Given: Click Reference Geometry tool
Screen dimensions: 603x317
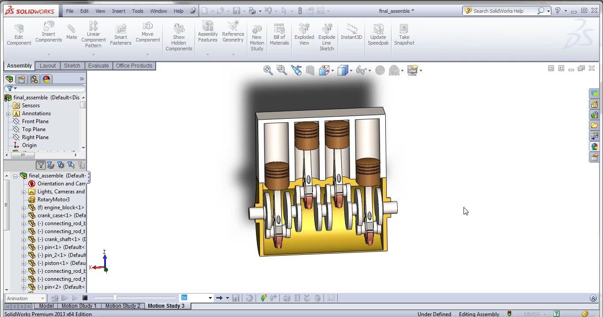Looking at the screenshot, I should 233,32.
